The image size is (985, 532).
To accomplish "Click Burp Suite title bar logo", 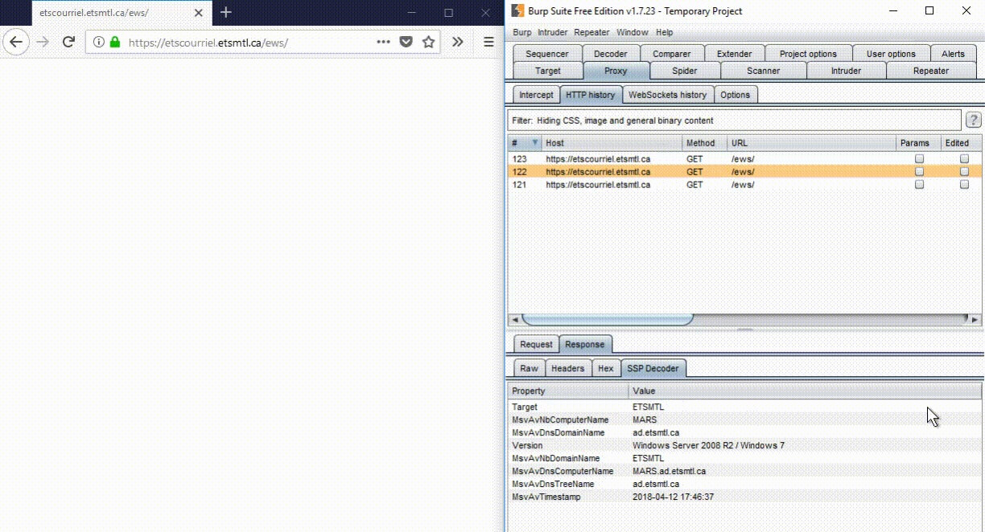I will point(517,10).
